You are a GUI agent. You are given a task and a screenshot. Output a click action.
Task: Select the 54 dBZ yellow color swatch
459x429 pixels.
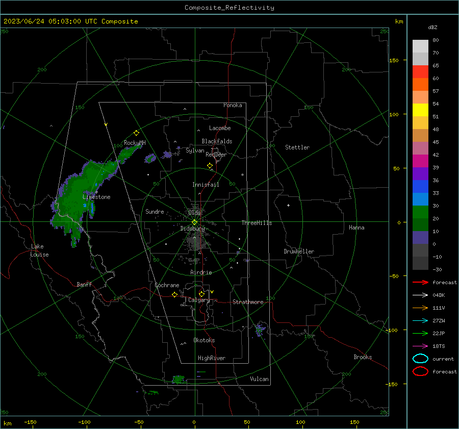(420, 110)
